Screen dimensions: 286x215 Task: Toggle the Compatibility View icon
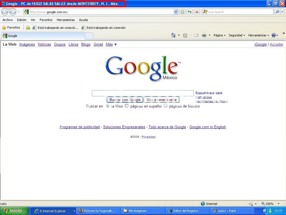coord(182,12)
